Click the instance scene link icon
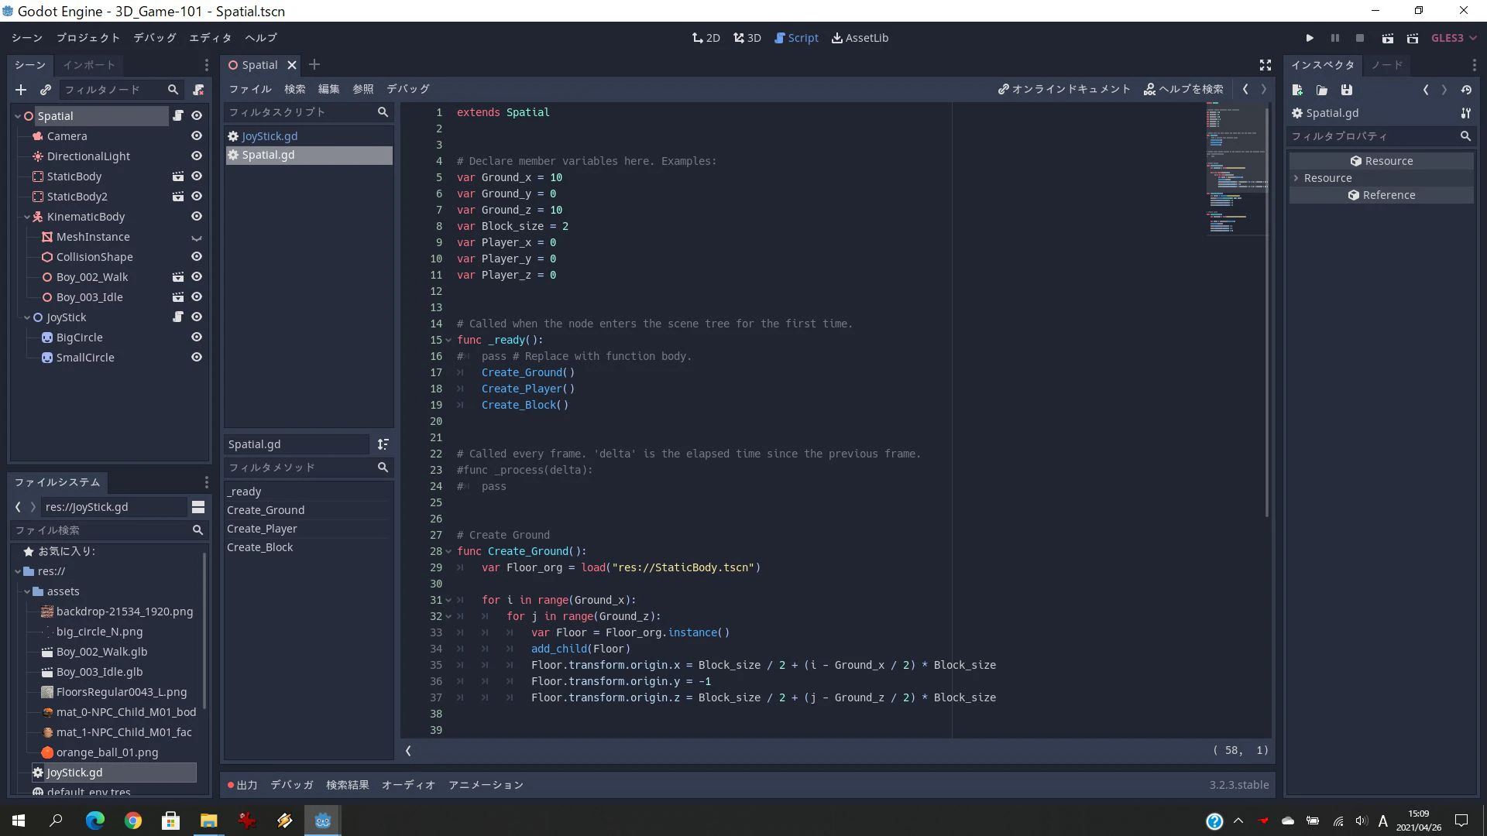 (46, 90)
